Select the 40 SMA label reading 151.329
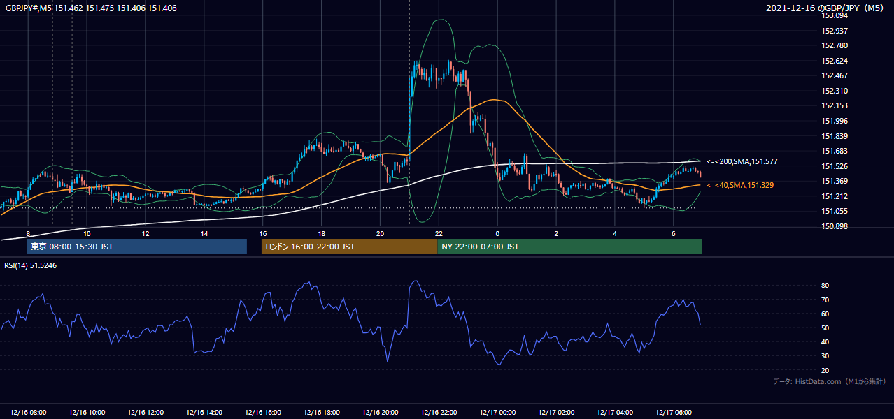 point(742,185)
